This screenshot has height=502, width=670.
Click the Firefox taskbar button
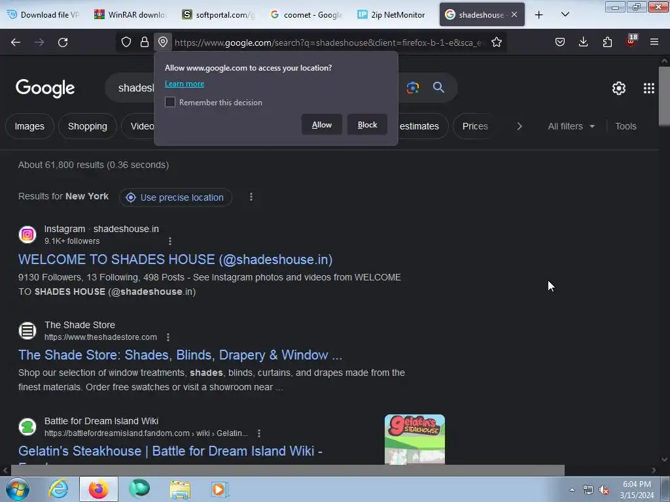click(x=99, y=489)
